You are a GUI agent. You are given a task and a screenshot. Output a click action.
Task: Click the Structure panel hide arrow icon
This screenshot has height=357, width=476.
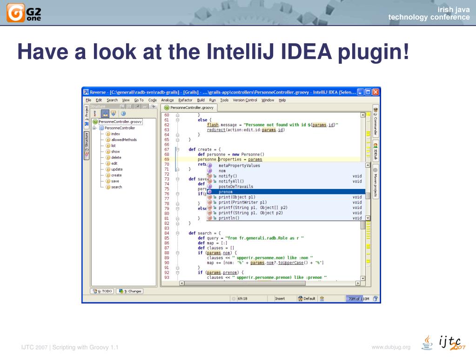pyautogui.click(x=154, y=106)
